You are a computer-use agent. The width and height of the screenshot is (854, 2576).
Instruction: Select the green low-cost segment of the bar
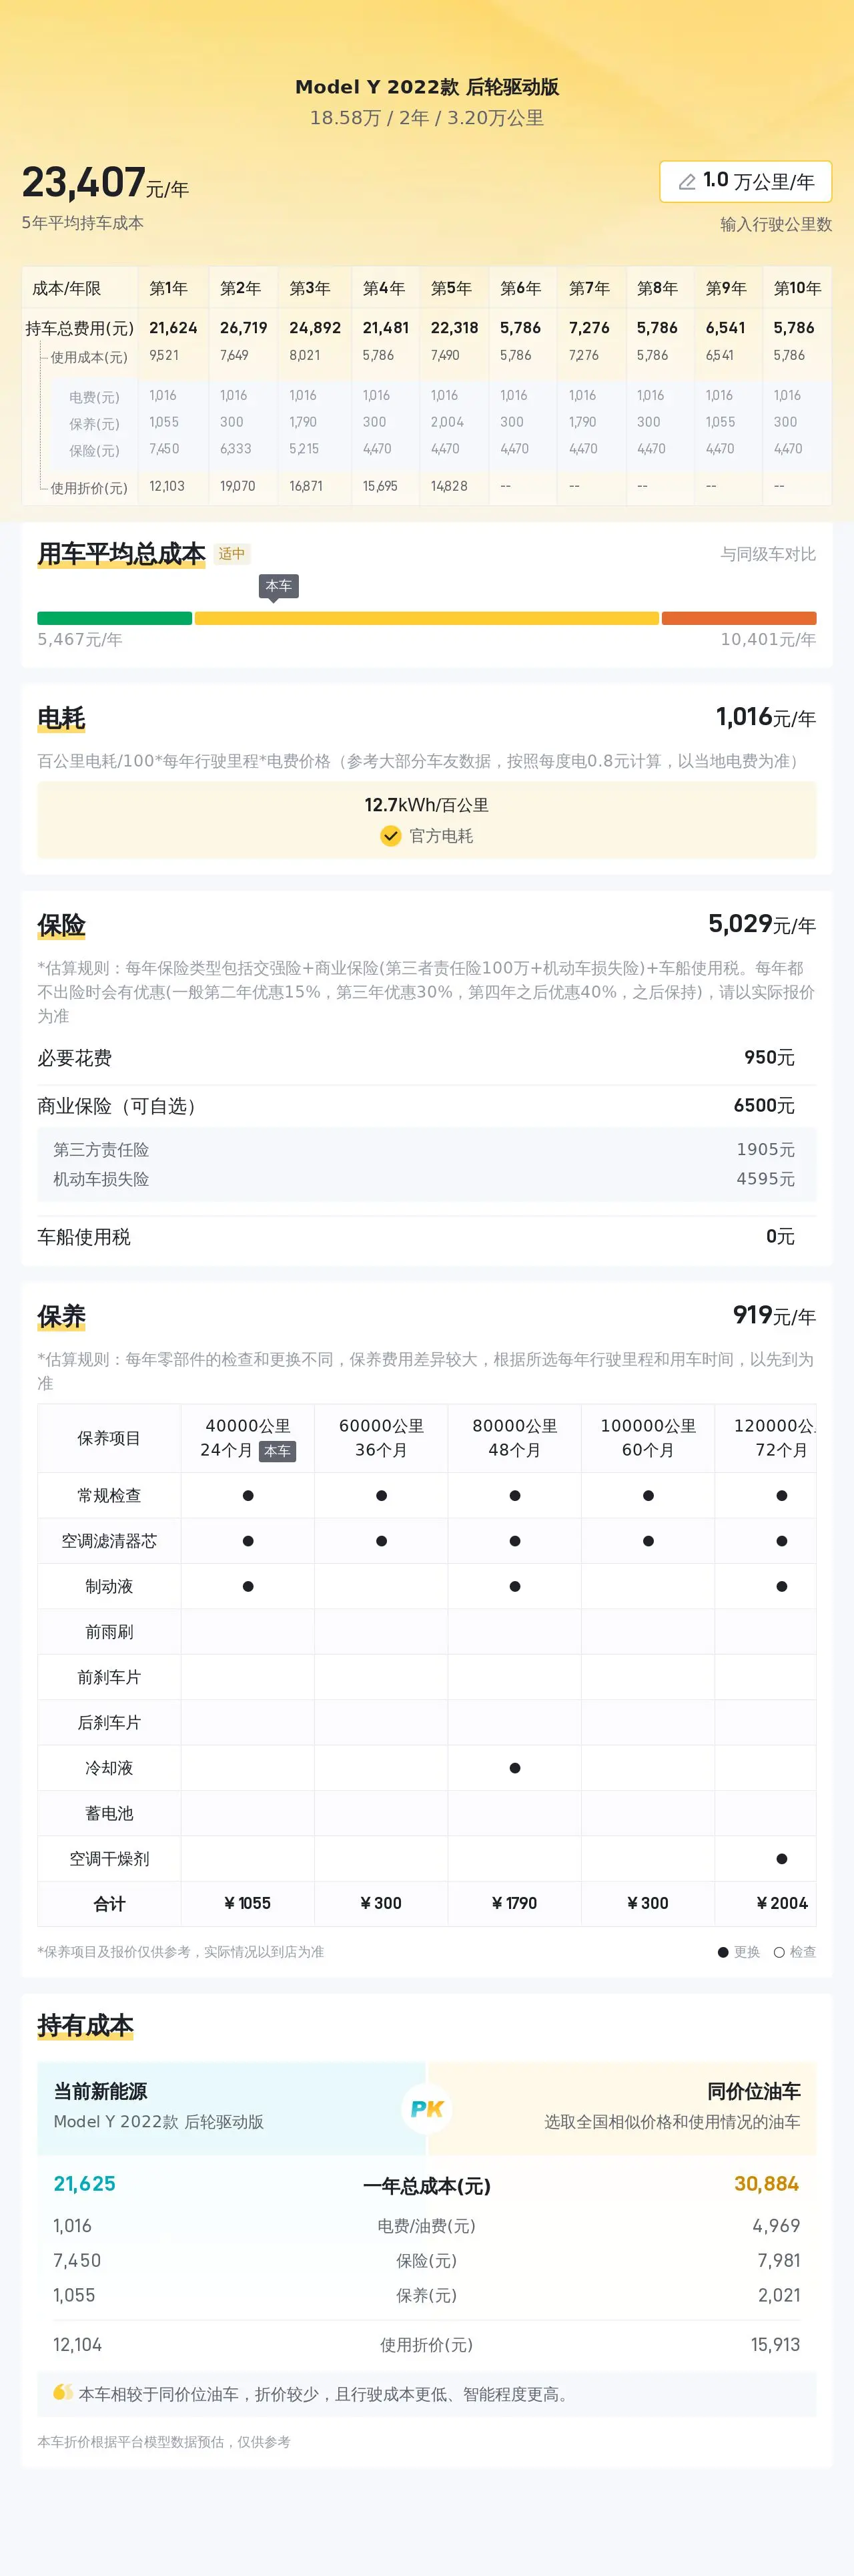pyautogui.click(x=114, y=618)
